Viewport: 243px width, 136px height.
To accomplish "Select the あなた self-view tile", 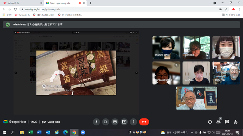I will [196, 98].
